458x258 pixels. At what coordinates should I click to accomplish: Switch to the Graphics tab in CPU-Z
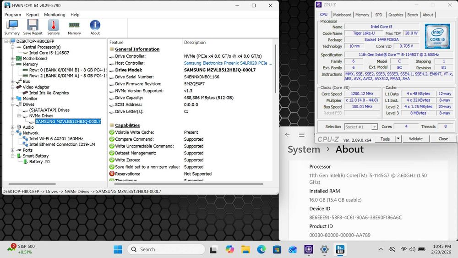click(396, 15)
